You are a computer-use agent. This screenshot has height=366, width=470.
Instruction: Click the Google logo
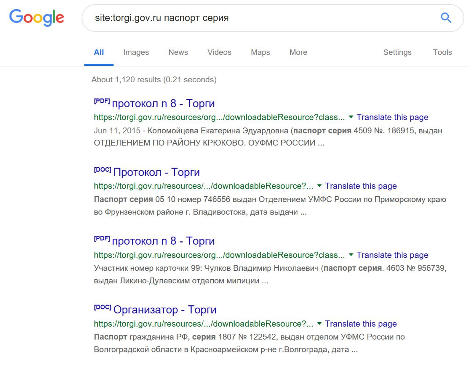click(x=37, y=18)
